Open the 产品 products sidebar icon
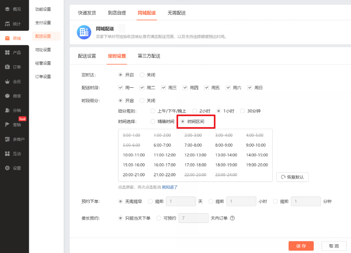The width and height of the screenshot is (351, 253). 7,52
